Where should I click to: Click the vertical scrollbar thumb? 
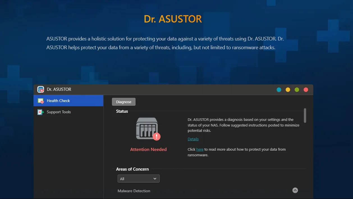(305, 116)
